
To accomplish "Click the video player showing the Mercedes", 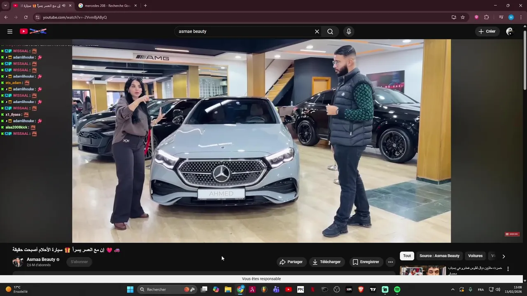I will coord(261,141).
